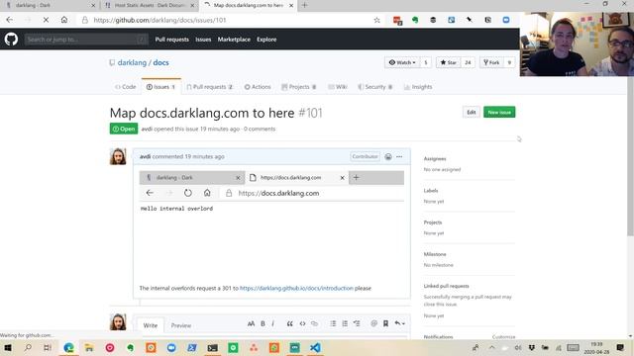
Task: Click avdi's avatar beside the comment
Action: pyautogui.click(x=118, y=156)
